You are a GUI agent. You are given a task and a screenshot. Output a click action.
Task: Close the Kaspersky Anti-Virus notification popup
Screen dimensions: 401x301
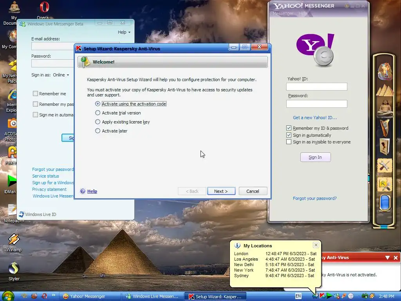396,257
